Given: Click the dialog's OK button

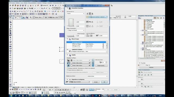Looking at the screenshot, I should [104, 82].
